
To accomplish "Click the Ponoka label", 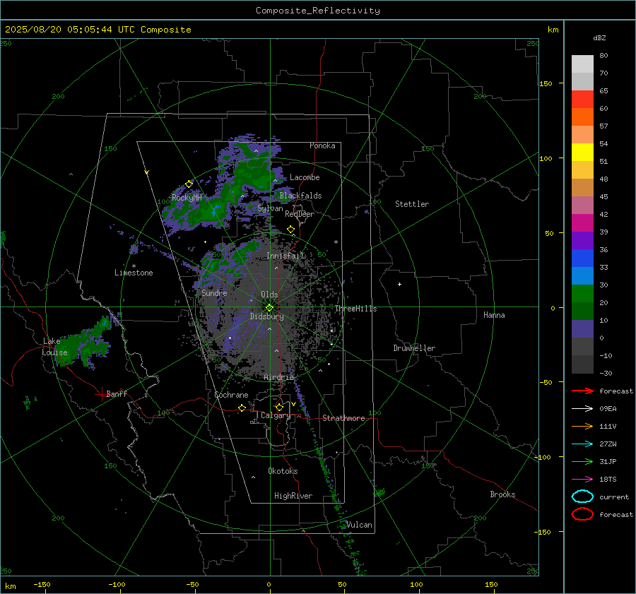I will [x=322, y=145].
